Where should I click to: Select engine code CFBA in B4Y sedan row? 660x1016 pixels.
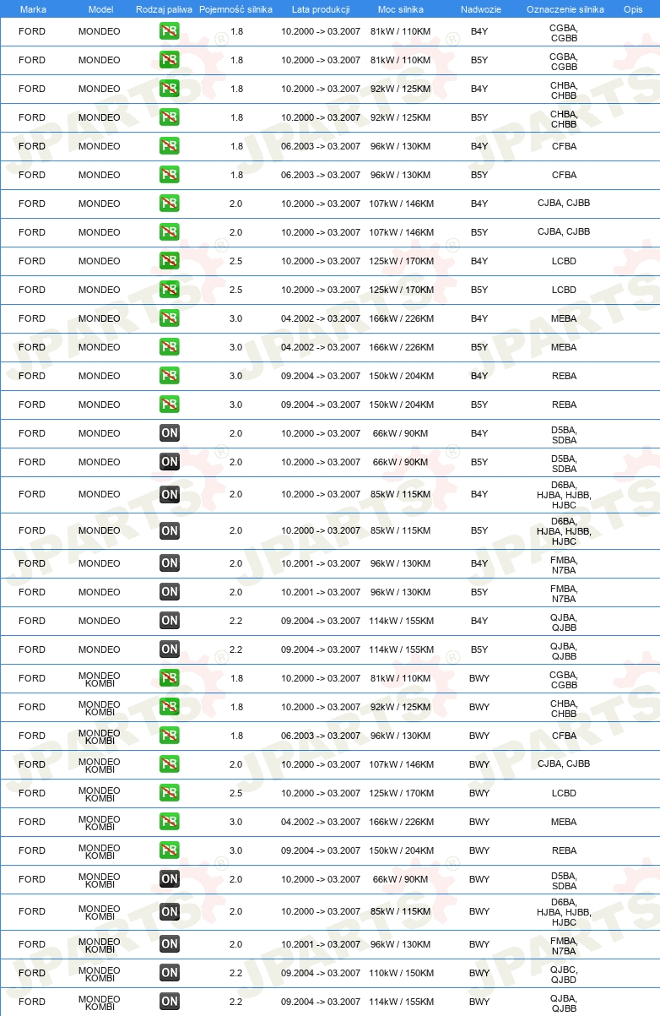[x=564, y=147]
